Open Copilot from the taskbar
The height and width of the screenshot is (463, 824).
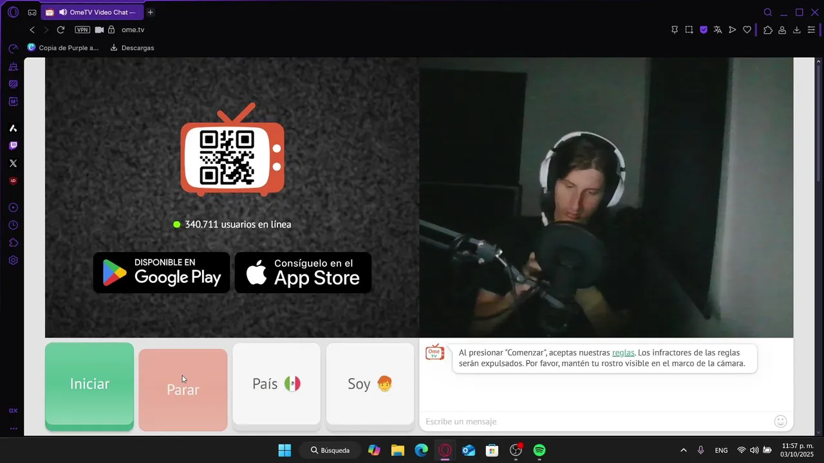point(374,450)
